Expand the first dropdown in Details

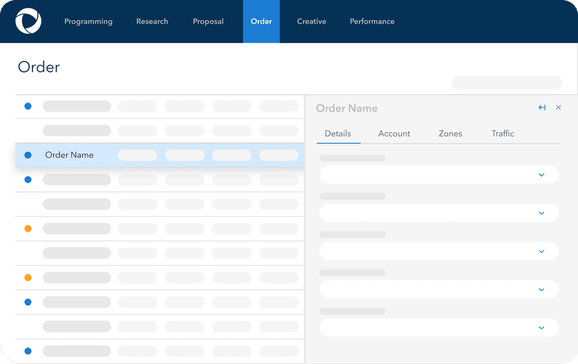[x=541, y=175]
